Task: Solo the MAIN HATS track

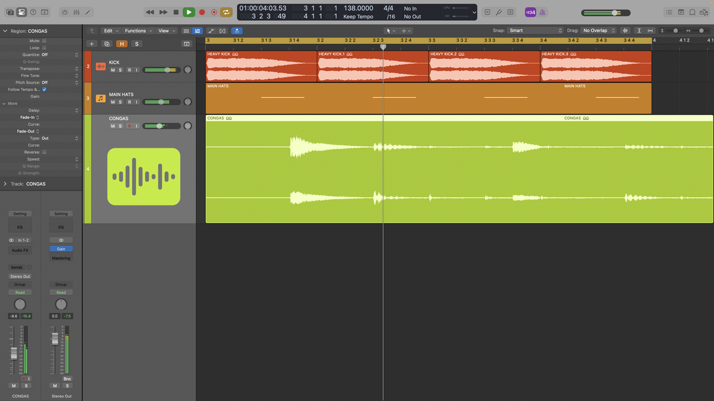Action: coord(120,102)
